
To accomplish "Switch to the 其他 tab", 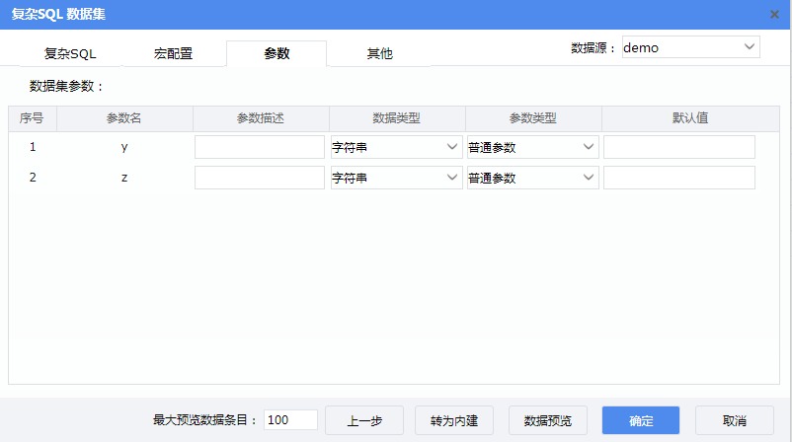I will 379,54.
